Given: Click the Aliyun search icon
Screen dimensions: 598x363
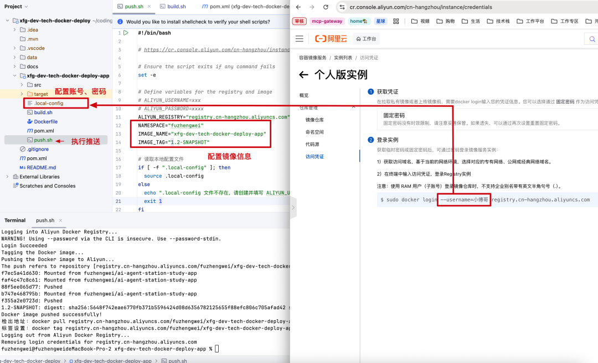Looking at the screenshot, I should click(x=592, y=39).
